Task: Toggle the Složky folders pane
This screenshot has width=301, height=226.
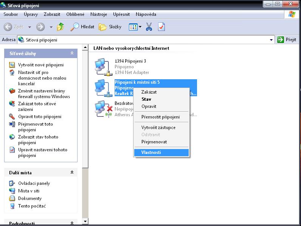Action: click(x=110, y=27)
